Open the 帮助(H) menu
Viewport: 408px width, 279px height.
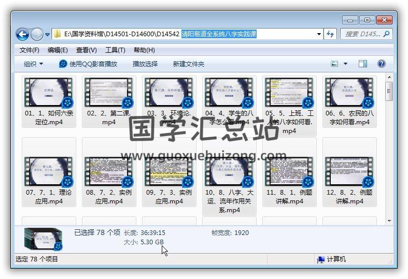[144, 50]
